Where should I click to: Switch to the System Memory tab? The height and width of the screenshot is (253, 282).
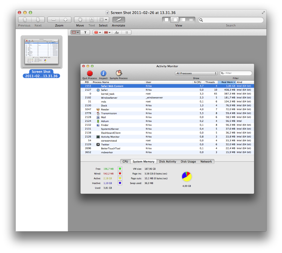click(x=143, y=162)
